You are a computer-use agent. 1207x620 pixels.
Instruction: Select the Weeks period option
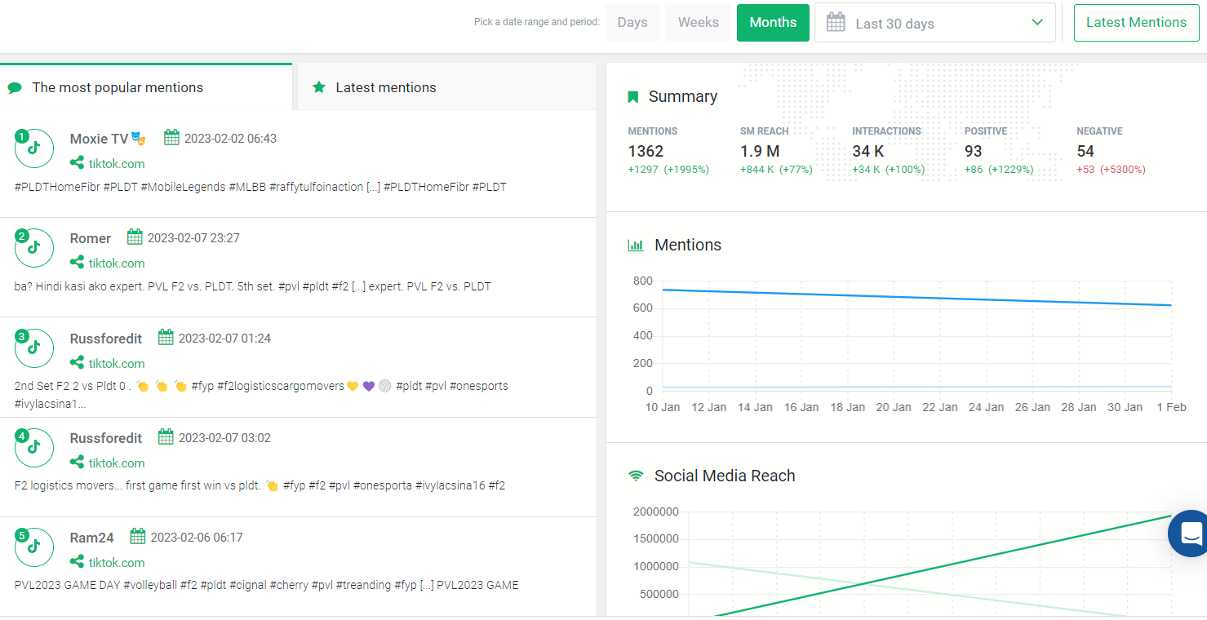point(699,23)
